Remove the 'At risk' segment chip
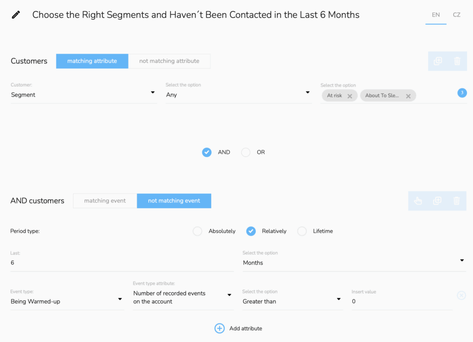Screen dimensions: 473x342 click(350, 96)
